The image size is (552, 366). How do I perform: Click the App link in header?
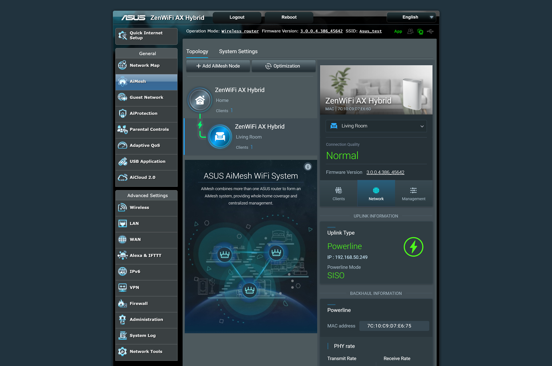(398, 31)
